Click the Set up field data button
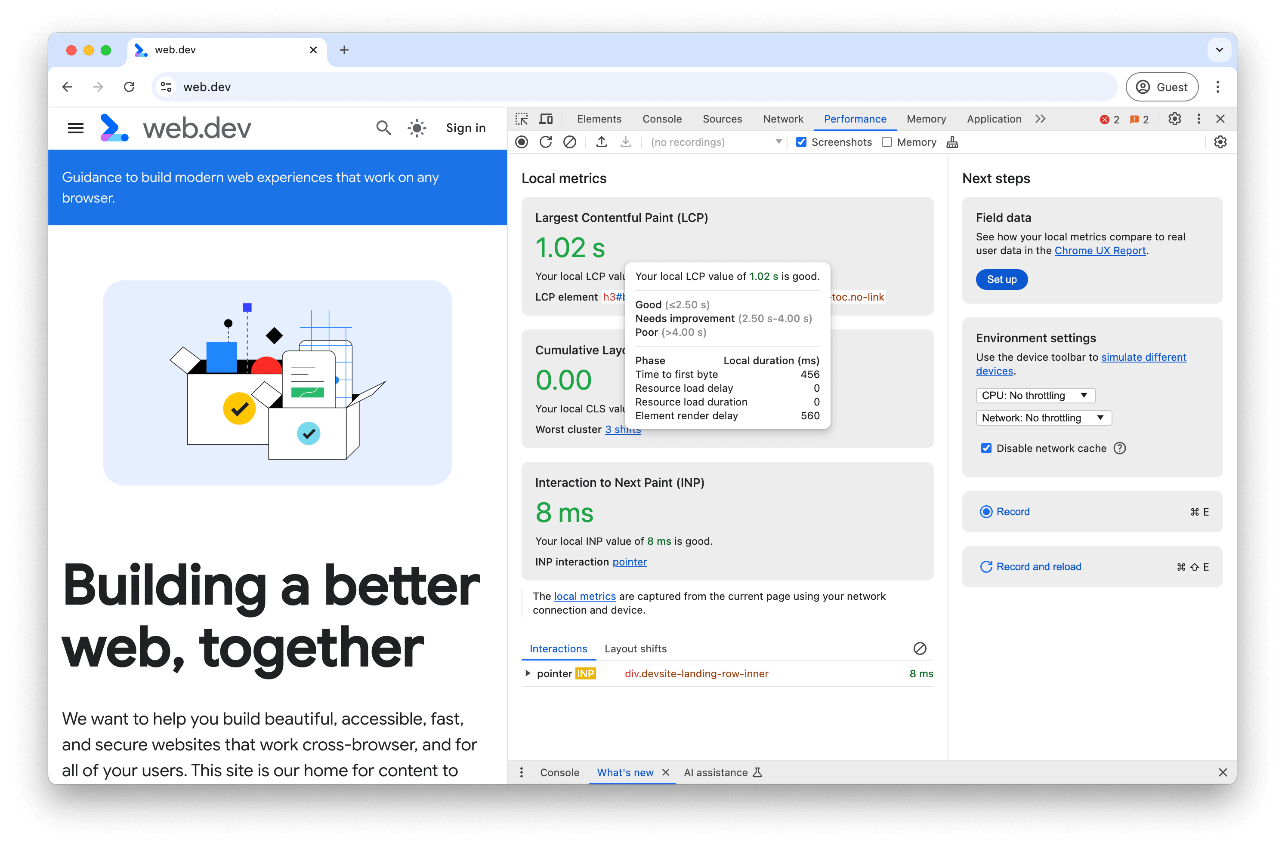This screenshot has height=848, width=1285. click(1003, 278)
